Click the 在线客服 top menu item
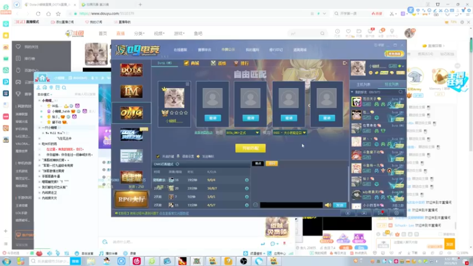 180,50
